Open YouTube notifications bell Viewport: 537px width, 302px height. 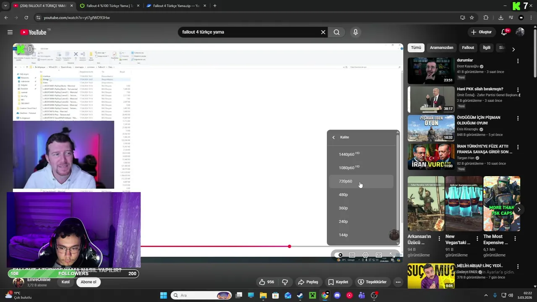pyautogui.click(x=504, y=32)
